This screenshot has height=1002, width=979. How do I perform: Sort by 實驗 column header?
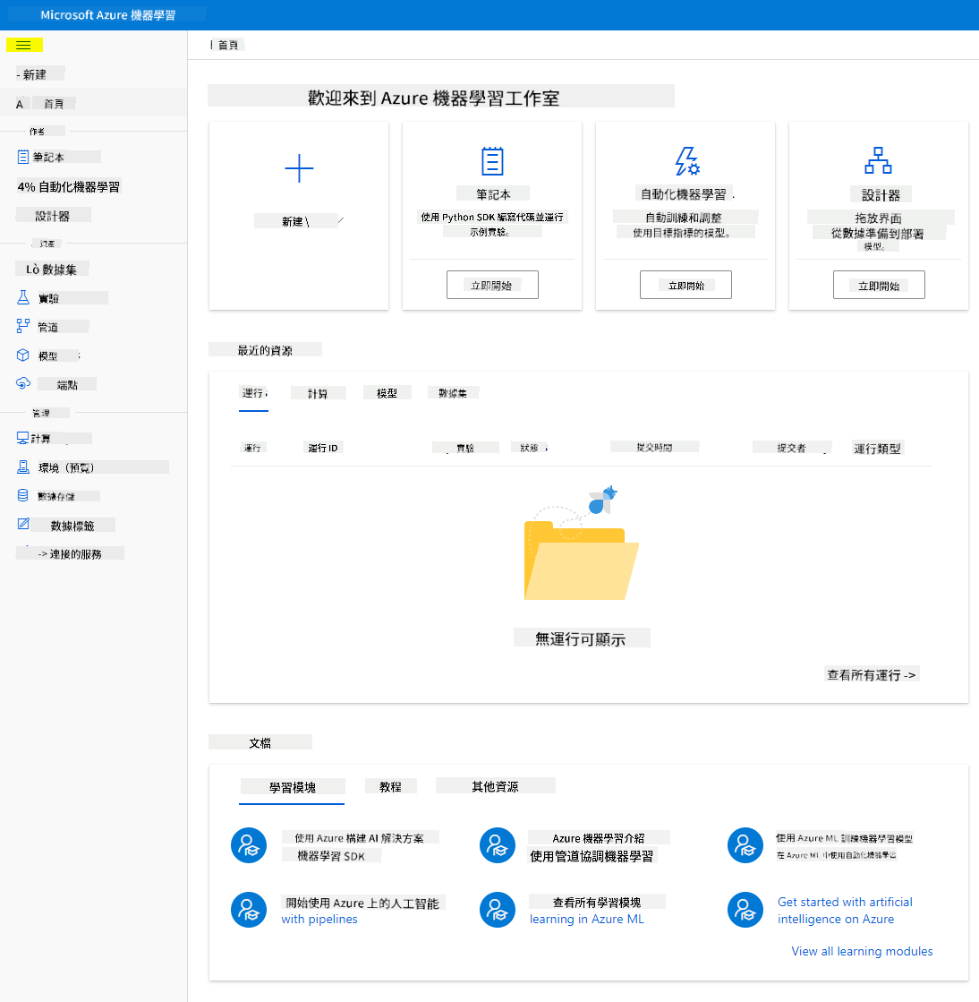465,448
